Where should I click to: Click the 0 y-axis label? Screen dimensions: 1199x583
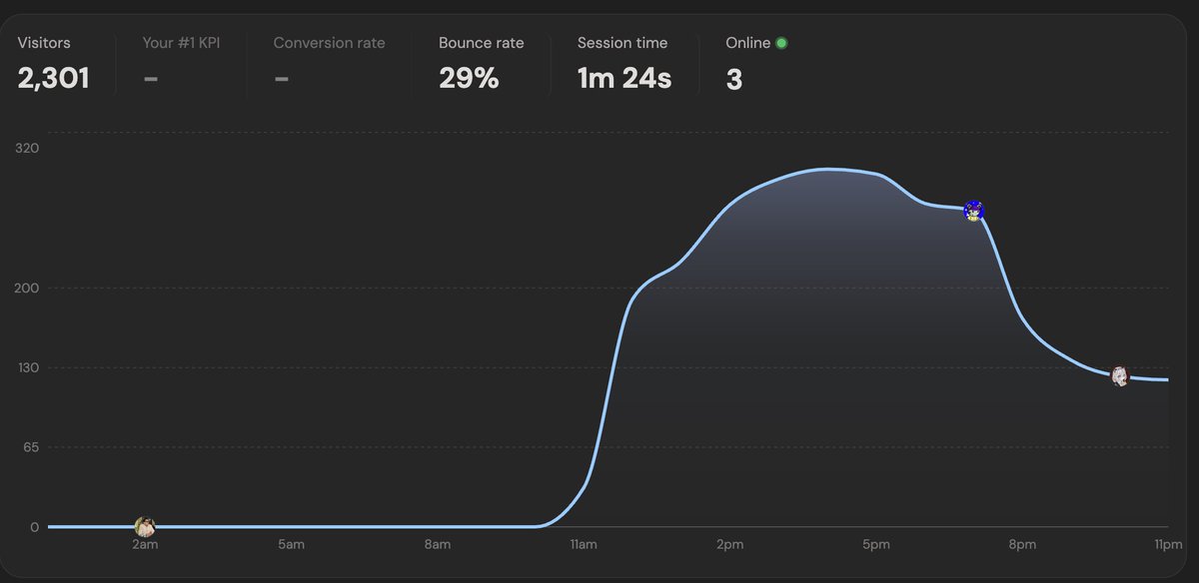[35, 527]
